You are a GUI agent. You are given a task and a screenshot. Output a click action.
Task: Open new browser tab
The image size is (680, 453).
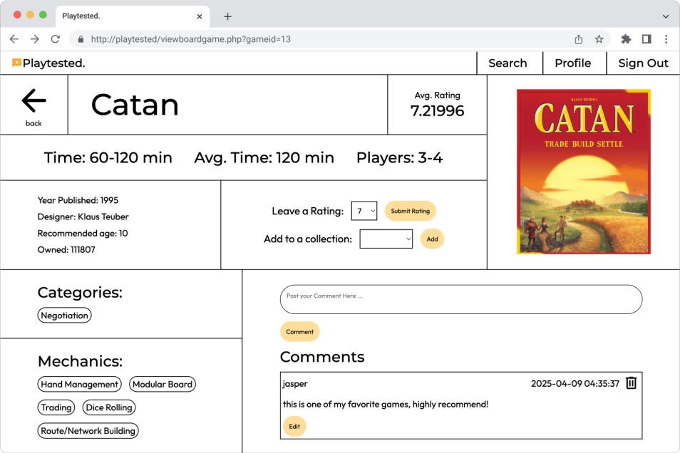(227, 16)
